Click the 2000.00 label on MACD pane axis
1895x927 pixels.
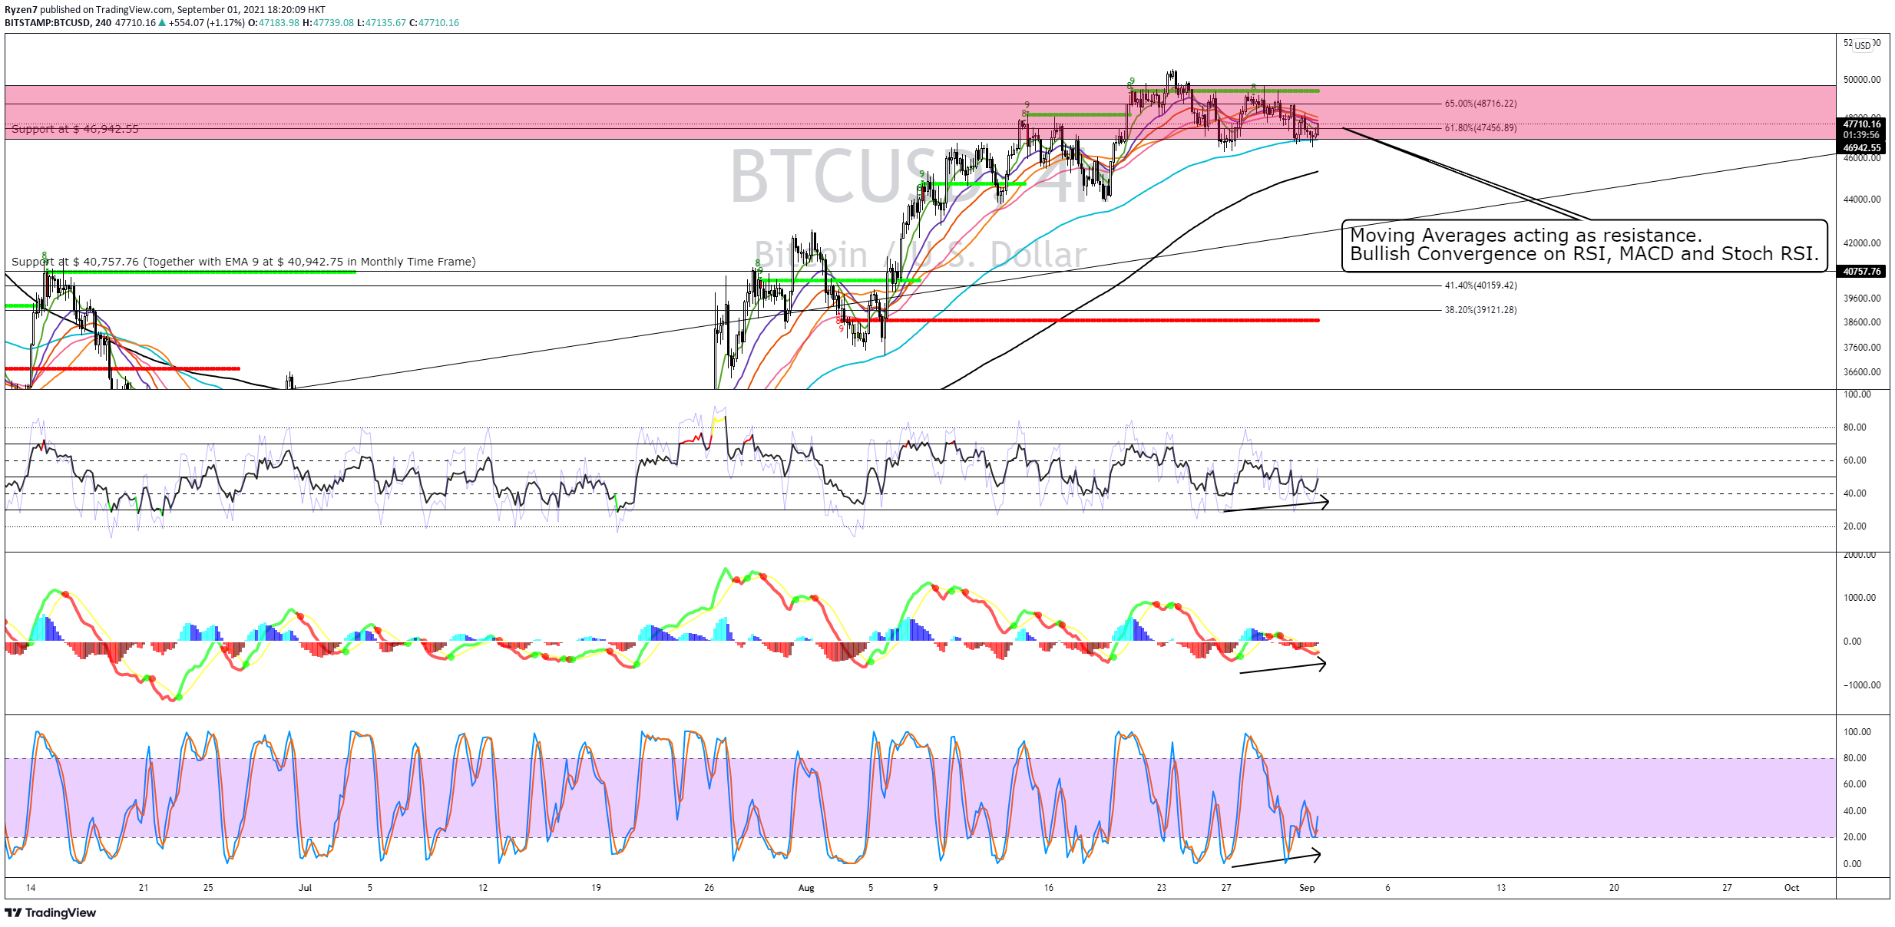1860,555
